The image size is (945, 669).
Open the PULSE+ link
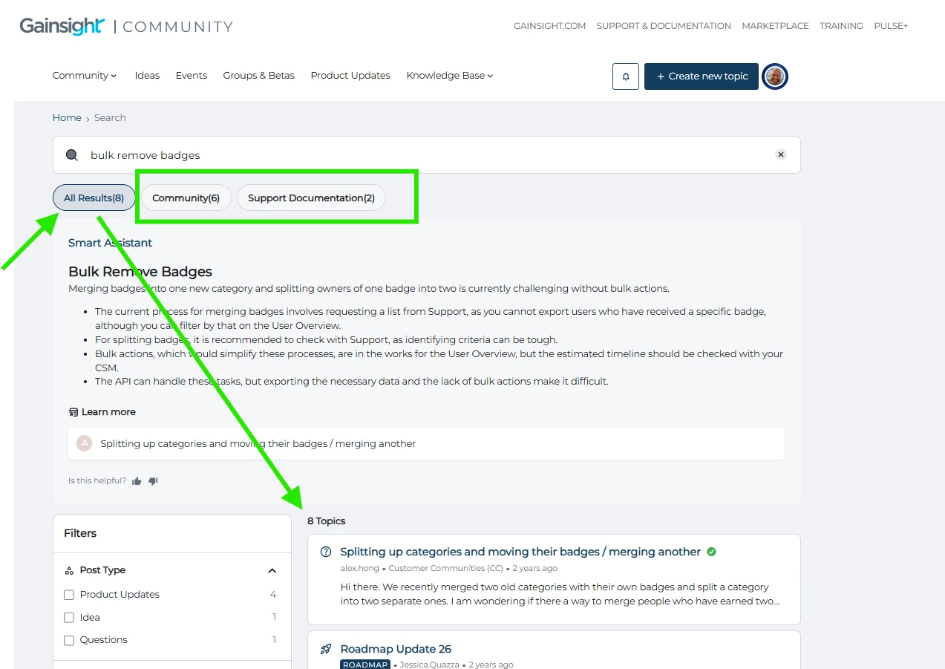pyautogui.click(x=891, y=26)
